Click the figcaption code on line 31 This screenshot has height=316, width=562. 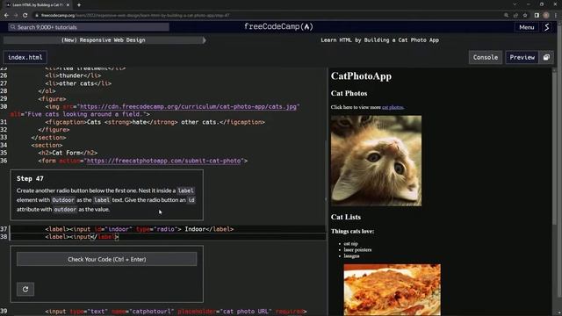(x=155, y=122)
